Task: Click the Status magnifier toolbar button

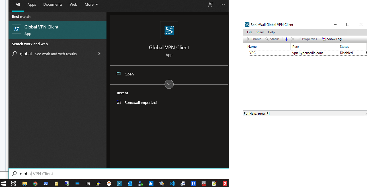Action: pyautogui.click(x=272, y=39)
